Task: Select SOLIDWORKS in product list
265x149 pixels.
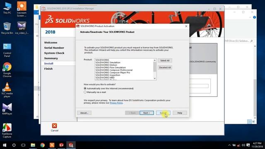Action: [102, 60]
